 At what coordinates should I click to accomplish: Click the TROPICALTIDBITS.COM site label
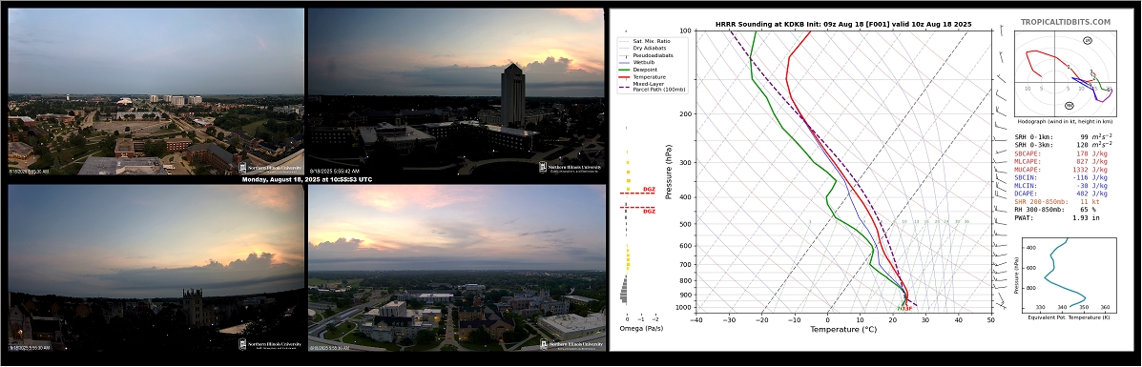pos(1066,23)
